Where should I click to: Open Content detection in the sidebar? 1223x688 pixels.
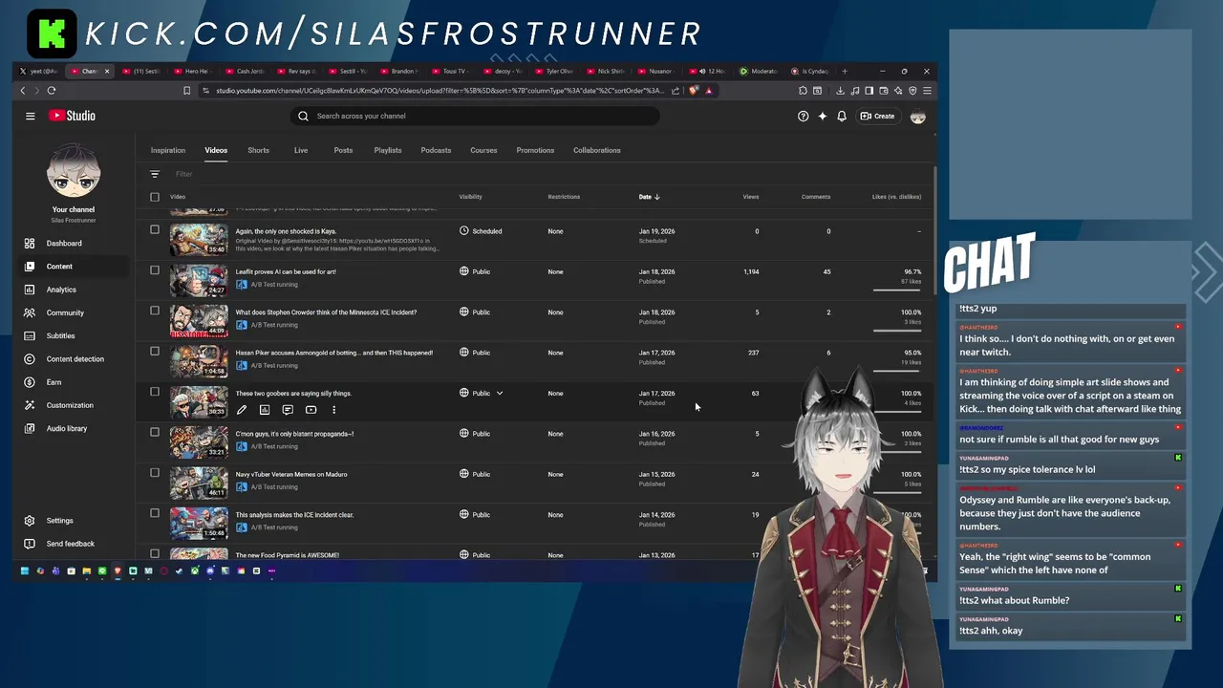(75, 359)
